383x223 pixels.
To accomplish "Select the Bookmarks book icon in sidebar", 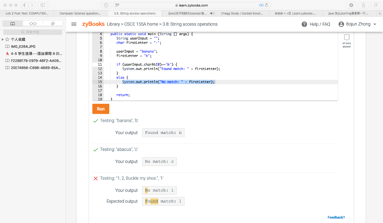I will [x=12, y=23].
